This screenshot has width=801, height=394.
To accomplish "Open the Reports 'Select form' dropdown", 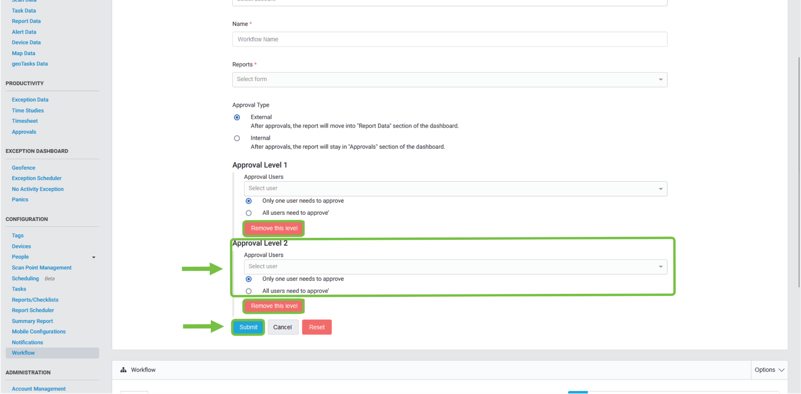I will 449,80.
